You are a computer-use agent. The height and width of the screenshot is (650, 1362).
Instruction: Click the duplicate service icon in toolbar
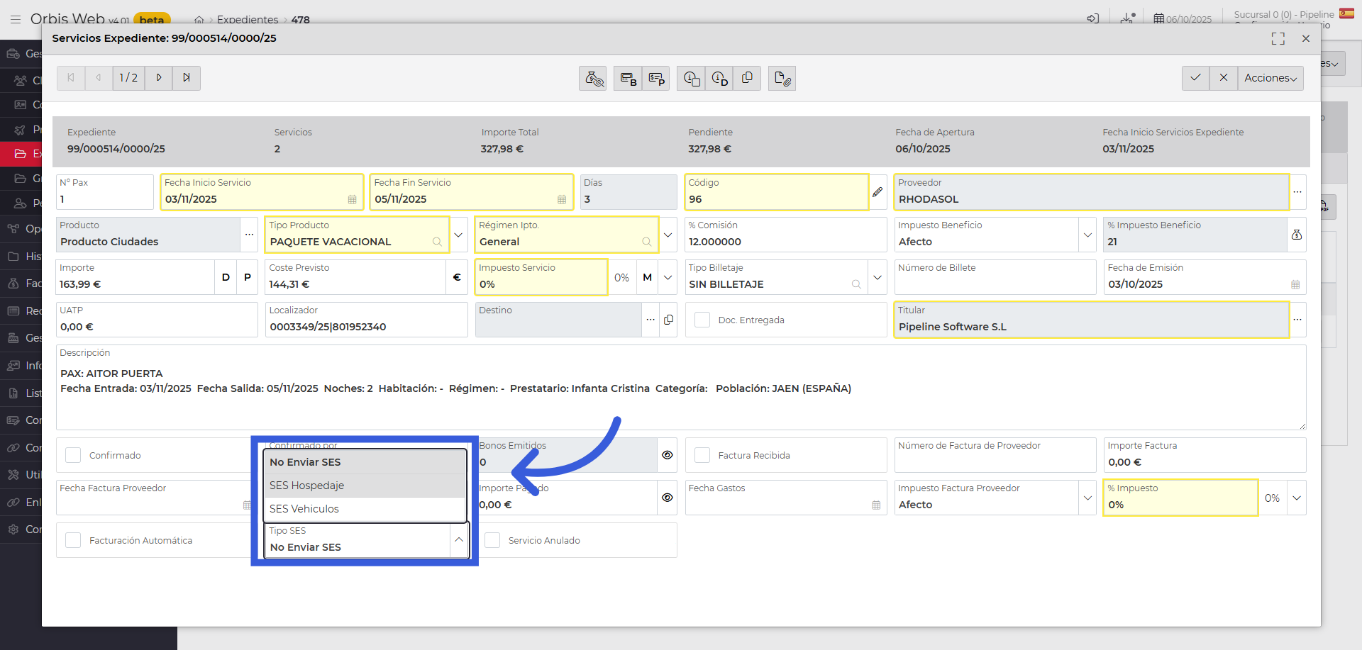pos(747,78)
